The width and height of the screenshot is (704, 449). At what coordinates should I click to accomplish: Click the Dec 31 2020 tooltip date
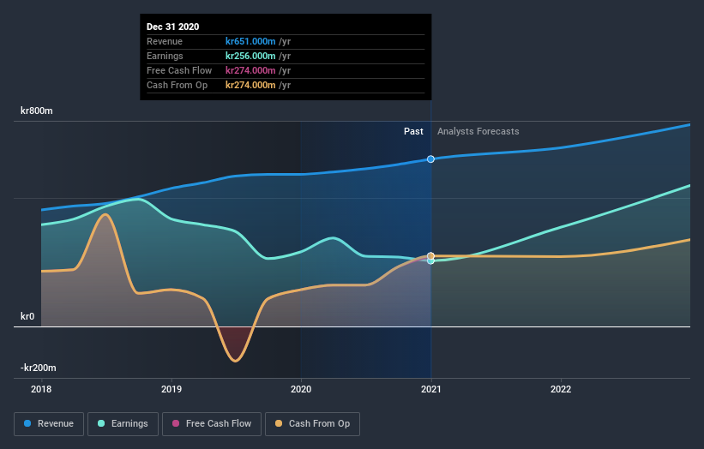click(173, 27)
